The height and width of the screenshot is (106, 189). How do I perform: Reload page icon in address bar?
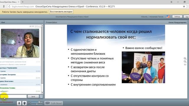[9, 6]
